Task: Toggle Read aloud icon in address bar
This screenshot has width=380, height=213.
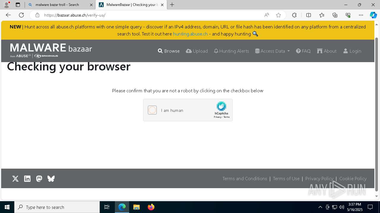Action: [x=267, y=15]
